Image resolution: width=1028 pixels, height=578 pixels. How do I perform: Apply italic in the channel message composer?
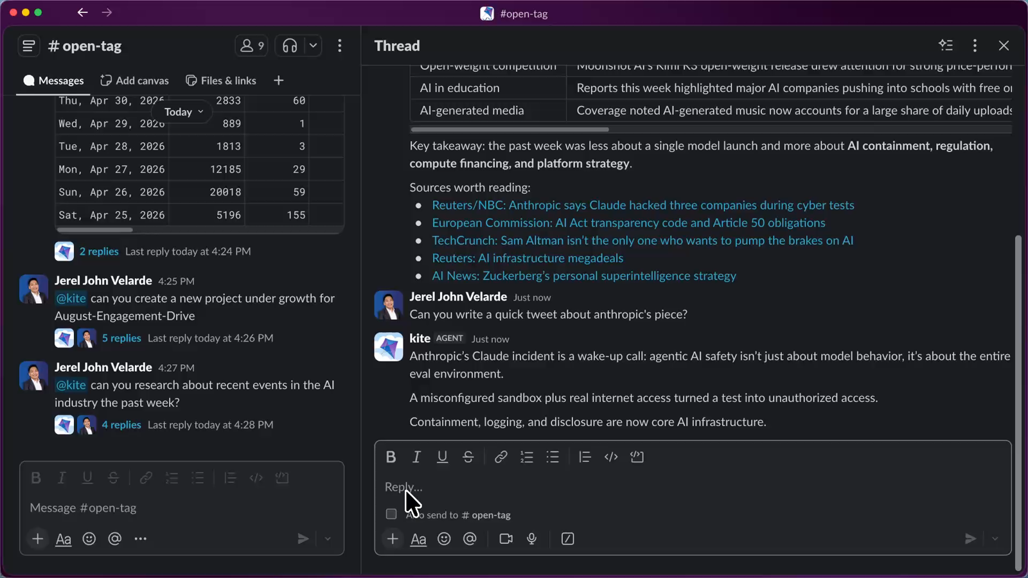coord(62,478)
